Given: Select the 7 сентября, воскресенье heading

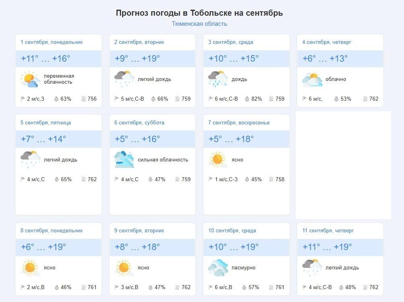Looking at the screenshot, I should tap(239, 122).
